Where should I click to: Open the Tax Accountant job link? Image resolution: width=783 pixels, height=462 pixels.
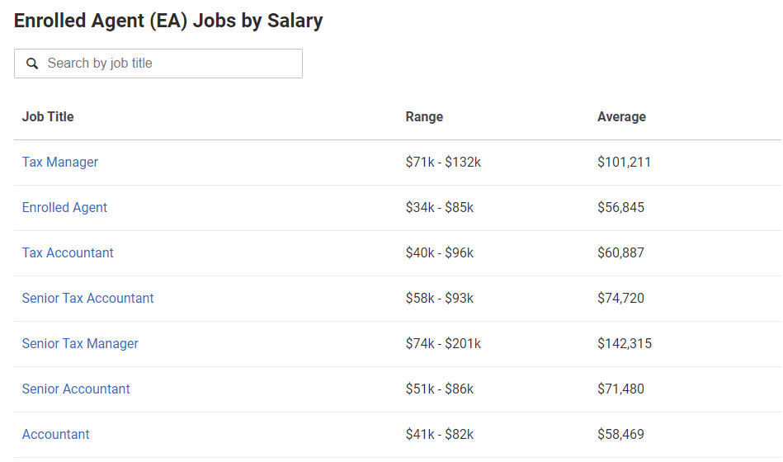[68, 252]
